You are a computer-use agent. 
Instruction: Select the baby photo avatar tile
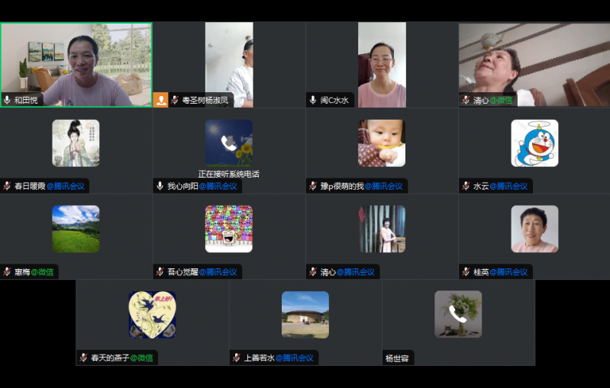pyautogui.click(x=382, y=143)
